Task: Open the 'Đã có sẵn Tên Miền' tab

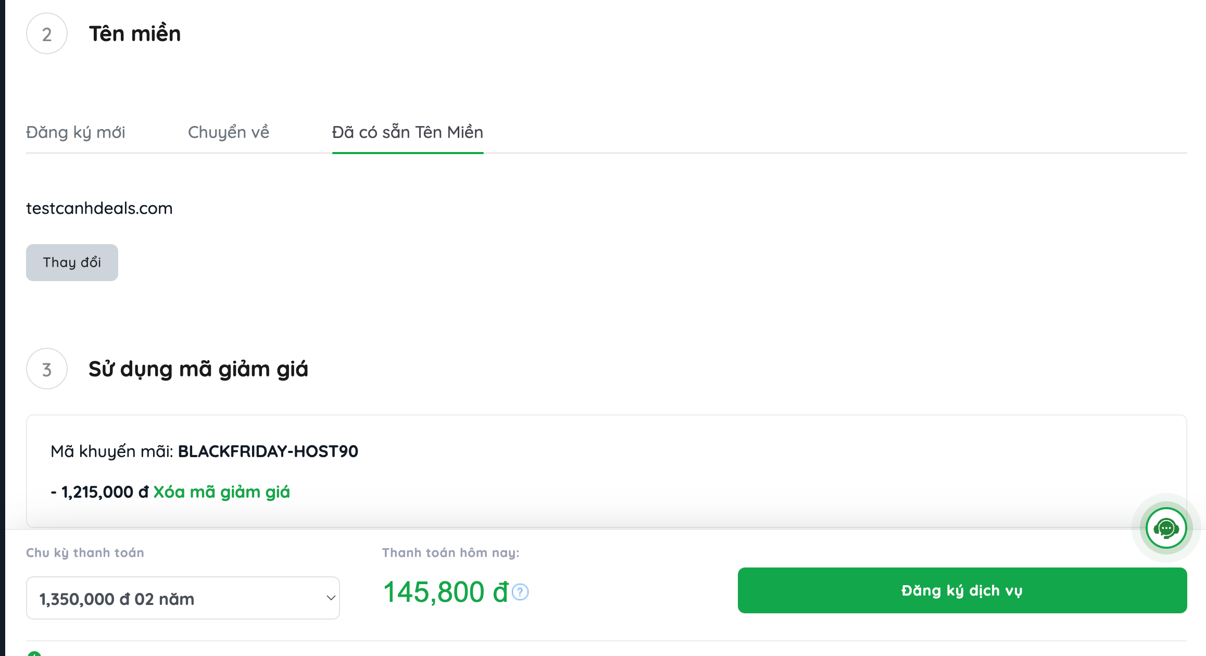Action: click(407, 133)
